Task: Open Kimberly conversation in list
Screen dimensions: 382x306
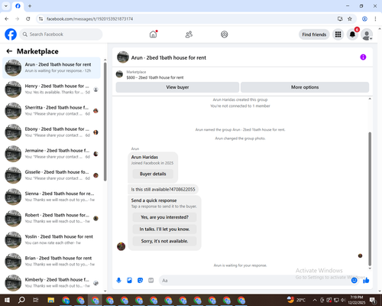Action: point(51,283)
